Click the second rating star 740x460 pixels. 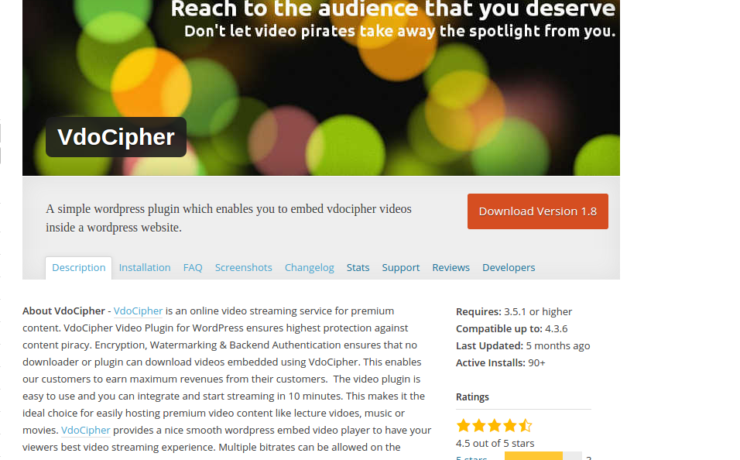[x=479, y=425]
